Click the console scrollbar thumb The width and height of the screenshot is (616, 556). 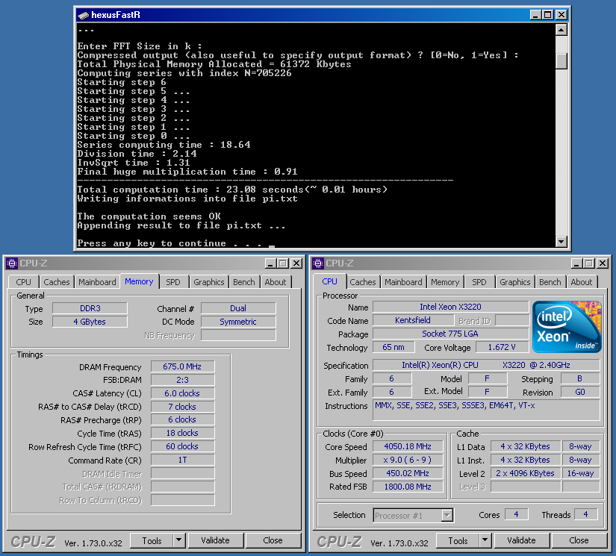[561, 60]
